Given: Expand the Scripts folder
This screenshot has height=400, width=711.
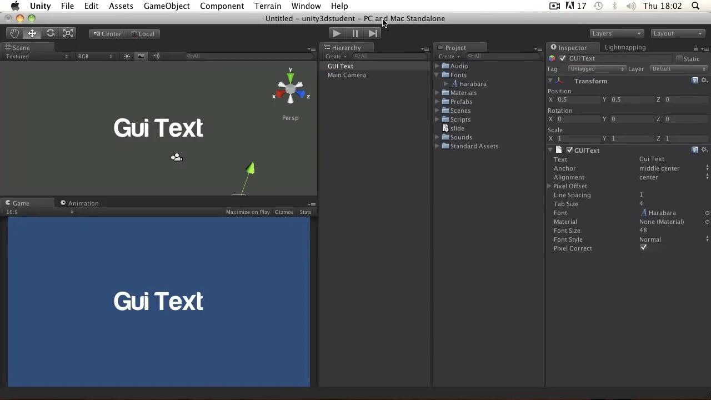Looking at the screenshot, I should pyautogui.click(x=437, y=119).
